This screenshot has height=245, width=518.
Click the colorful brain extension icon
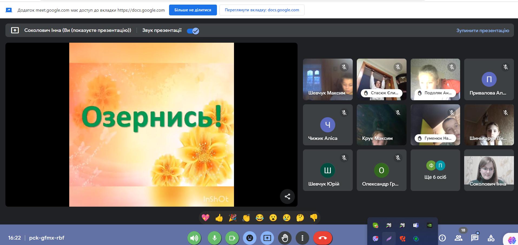point(512,240)
